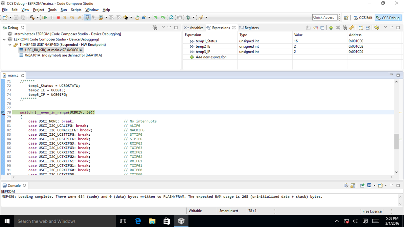Click the editor vertical scrollbar thumb
The width and height of the screenshot is (404, 227).
pos(396,141)
